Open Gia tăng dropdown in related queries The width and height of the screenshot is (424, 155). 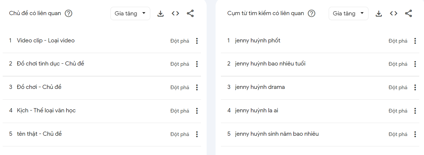(x=348, y=14)
